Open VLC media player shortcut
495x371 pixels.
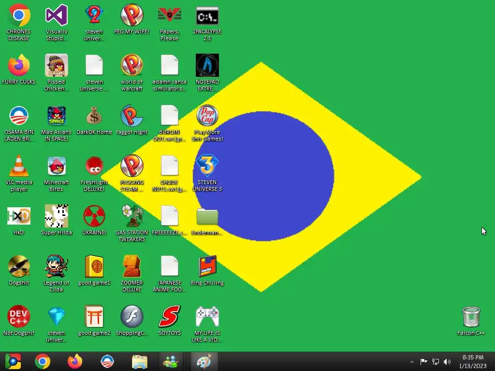pyautogui.click(x=19, y=166)
